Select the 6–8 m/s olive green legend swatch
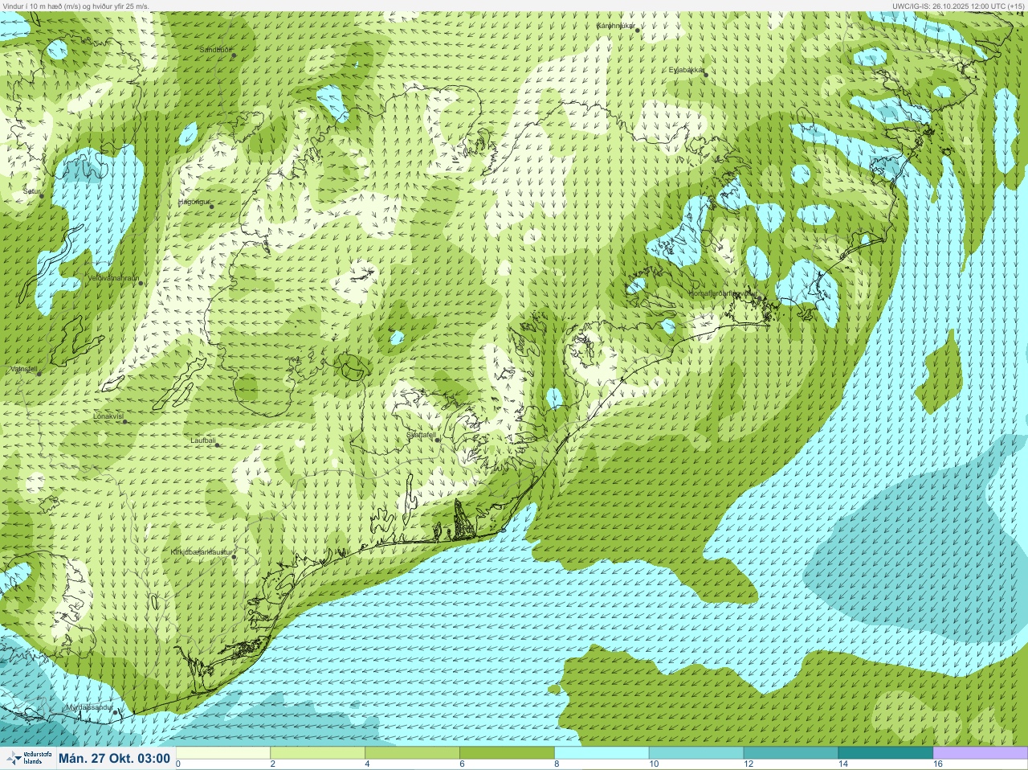The image size is (1028, 770). click(x=508, y=753)
